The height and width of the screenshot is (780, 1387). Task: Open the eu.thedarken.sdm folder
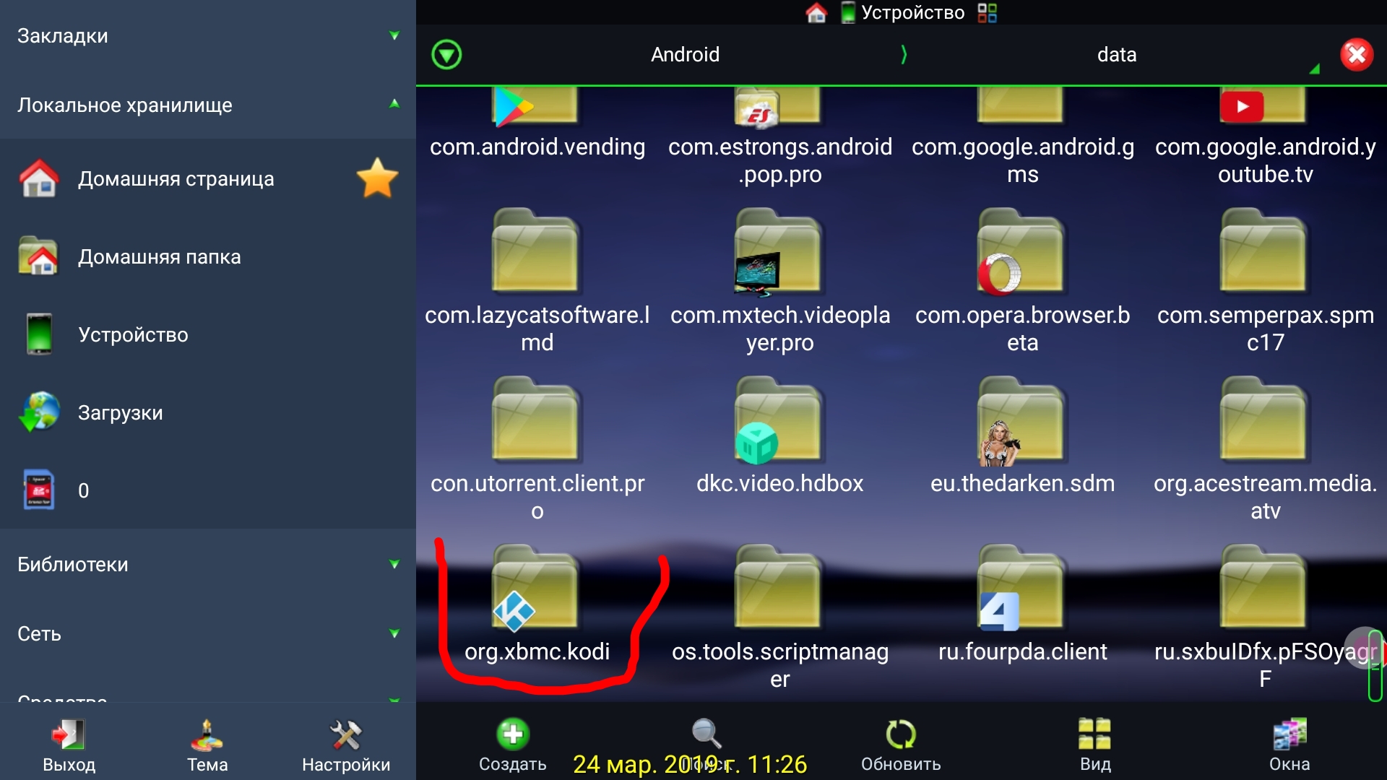tap(1023, 436)
